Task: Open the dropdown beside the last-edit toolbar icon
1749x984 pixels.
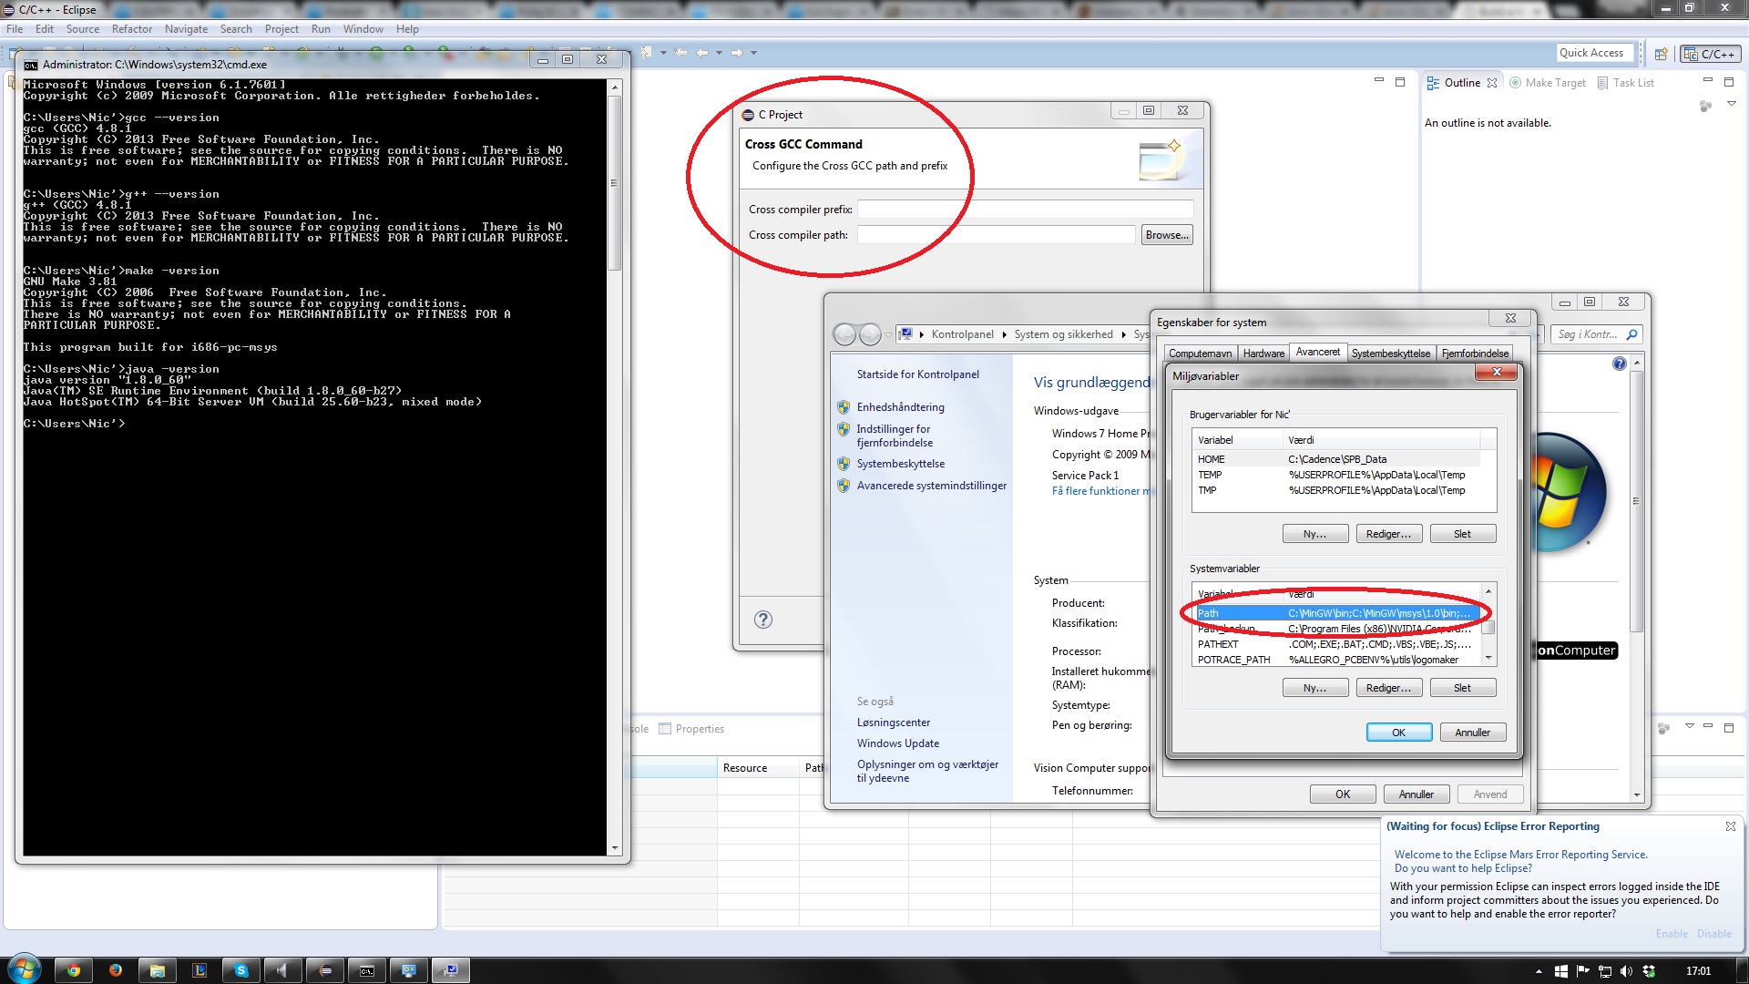Action: [663, 53]
